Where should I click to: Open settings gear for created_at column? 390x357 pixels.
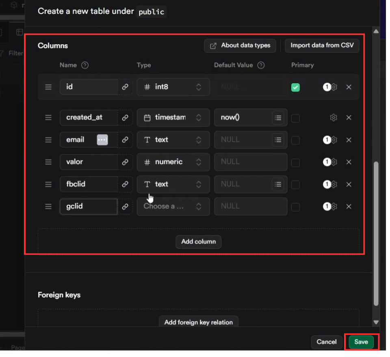coord(334,118)
